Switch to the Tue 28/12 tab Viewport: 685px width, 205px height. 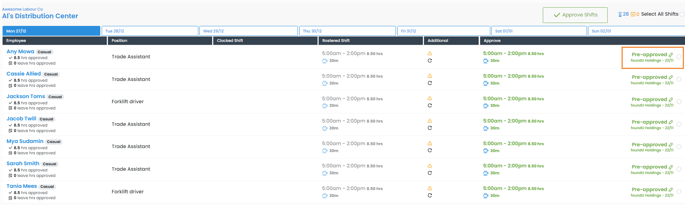click(x=150, y=31)
